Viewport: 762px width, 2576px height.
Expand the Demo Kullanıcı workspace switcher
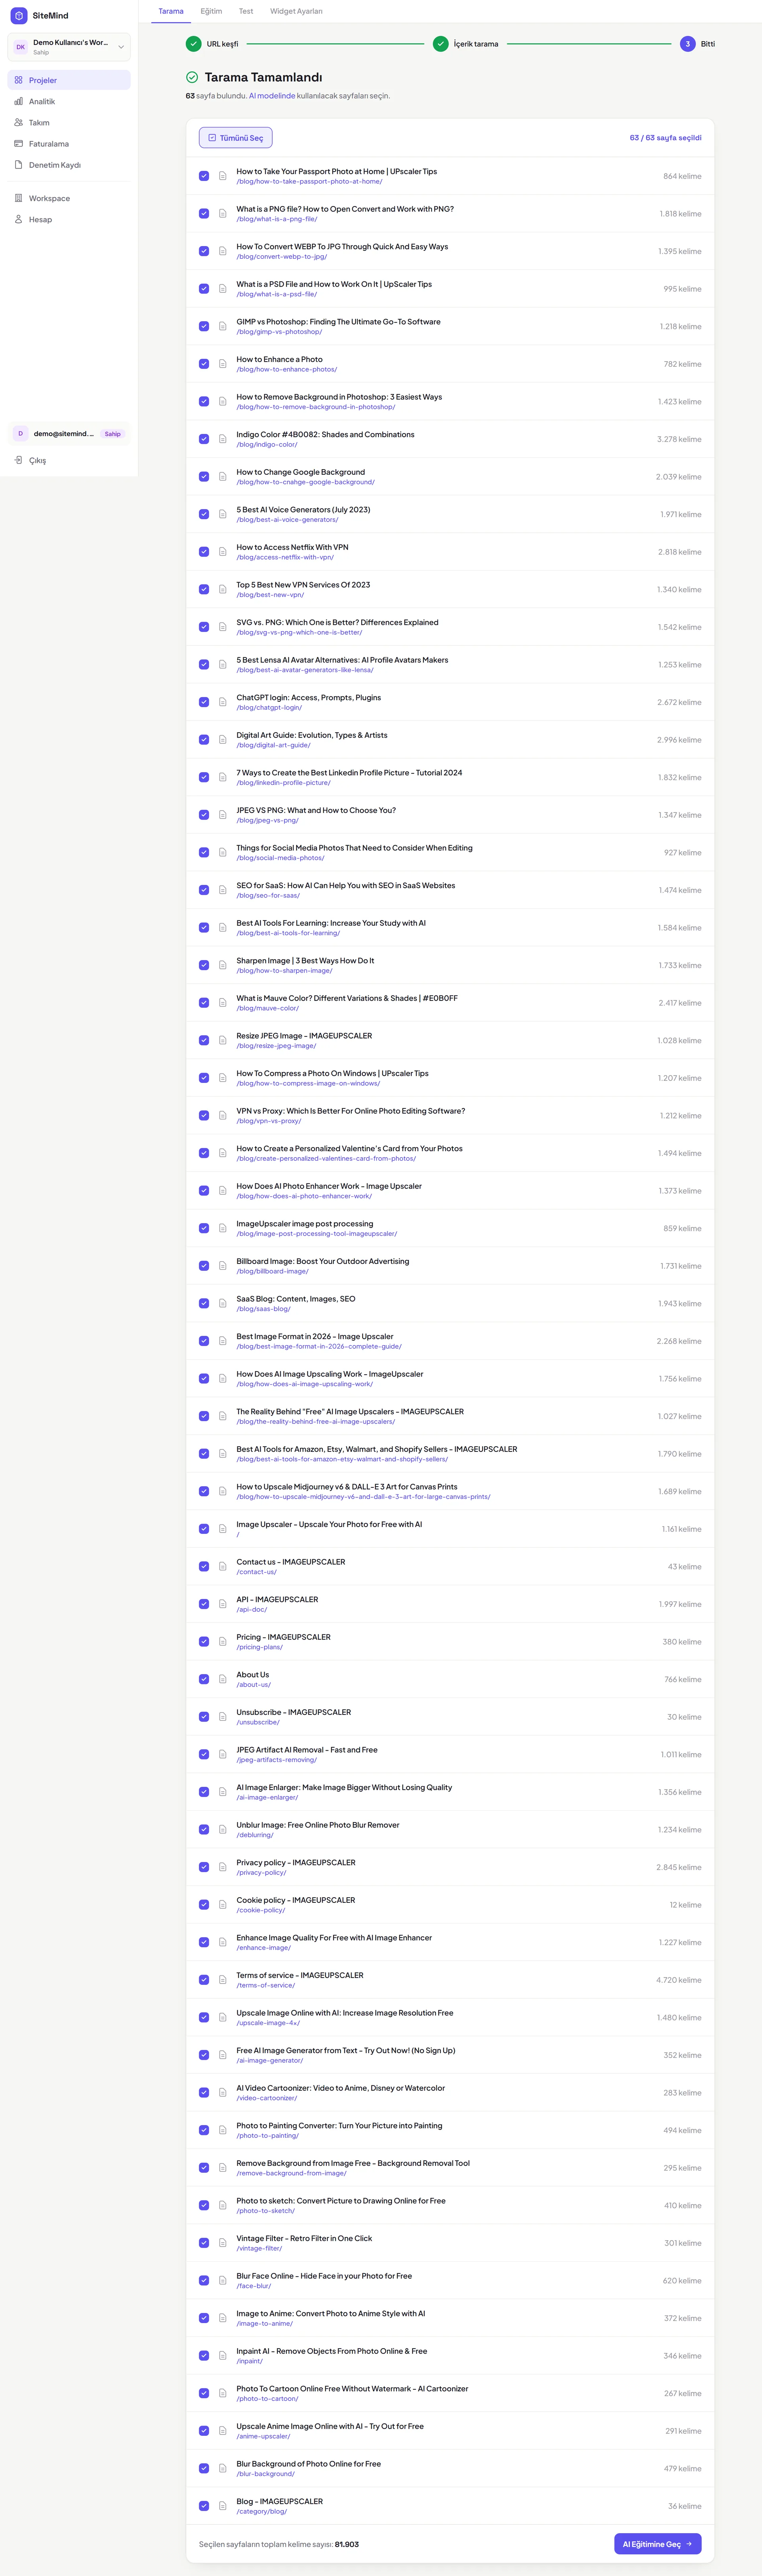69,47
